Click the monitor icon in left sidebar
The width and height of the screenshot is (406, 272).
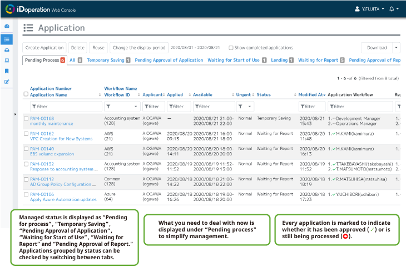(7, 60)
